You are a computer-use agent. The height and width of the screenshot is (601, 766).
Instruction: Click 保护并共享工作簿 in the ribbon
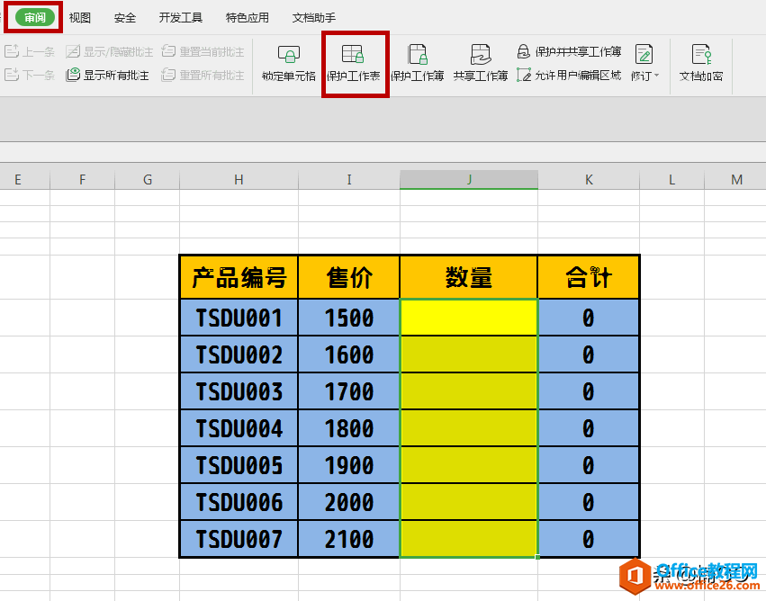[569, 51]
